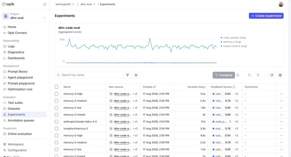Select all experiments with the header checkbox
Image resolution: width=291 pixels, height=157 pixels.
pyautogui.click(x=57, y=87)
